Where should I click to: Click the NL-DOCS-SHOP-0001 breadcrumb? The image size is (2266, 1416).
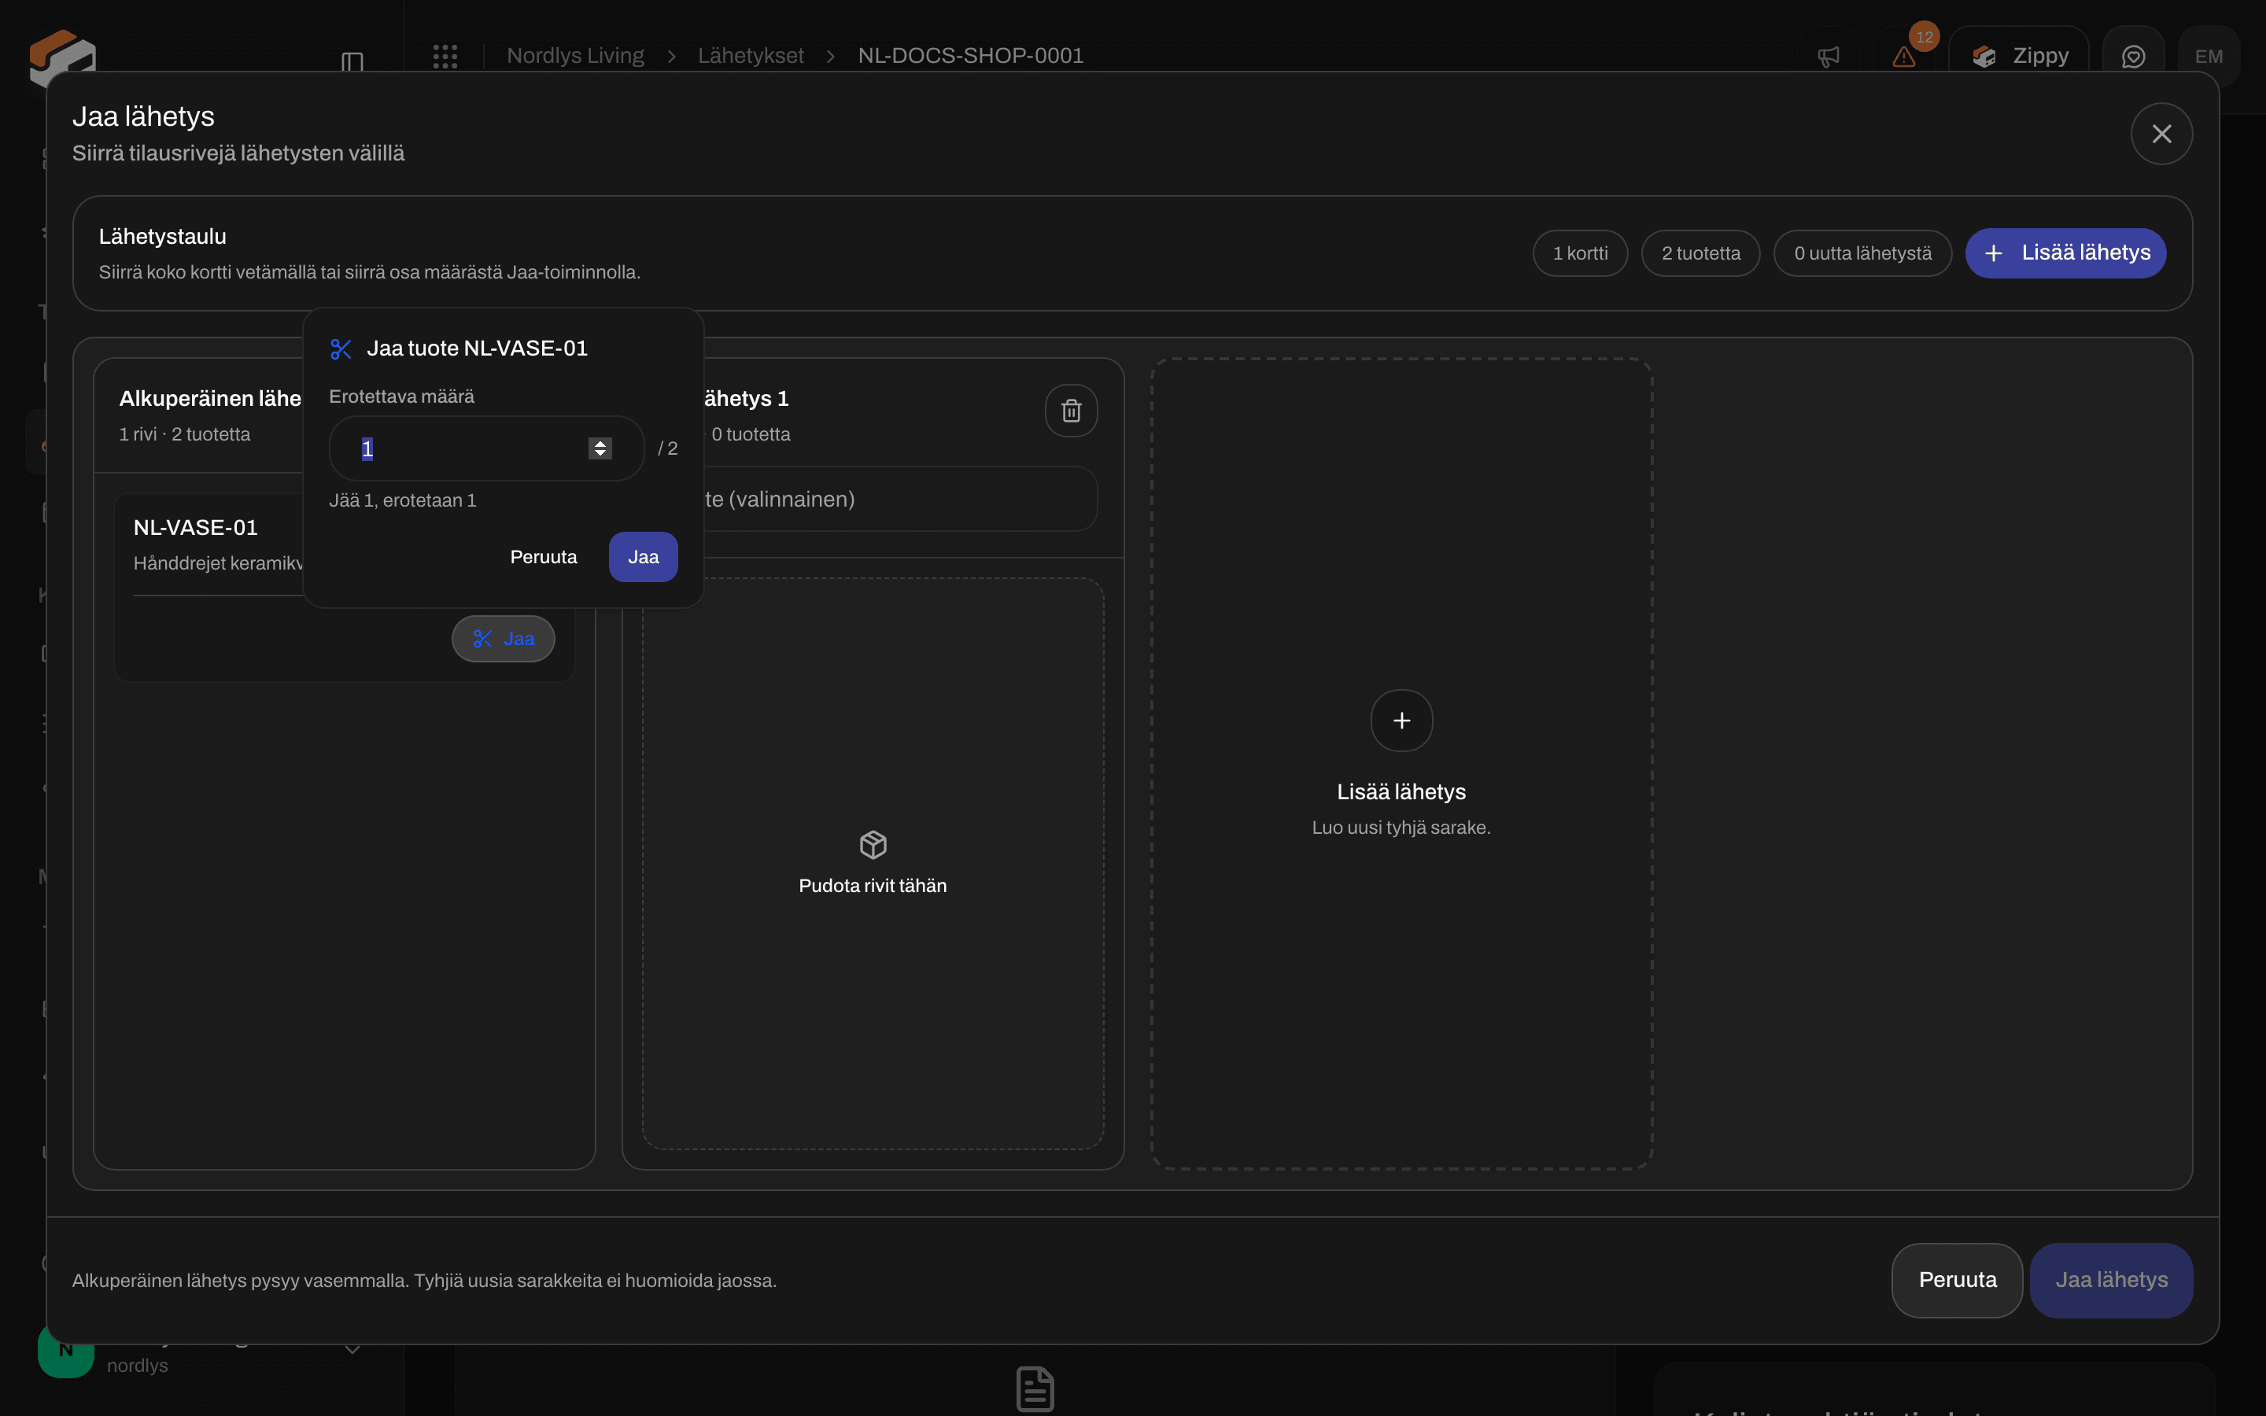(x=970, y=56)
